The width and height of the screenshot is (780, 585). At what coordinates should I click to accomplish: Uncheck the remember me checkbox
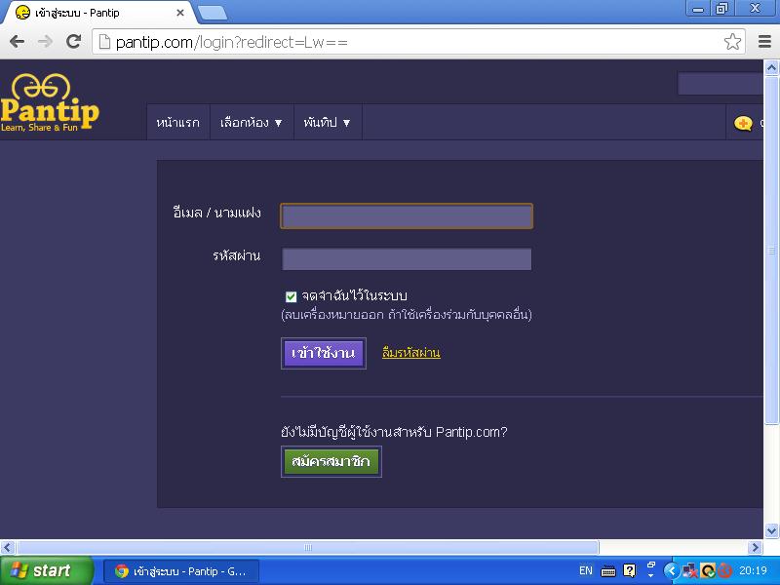pos(291,296)
